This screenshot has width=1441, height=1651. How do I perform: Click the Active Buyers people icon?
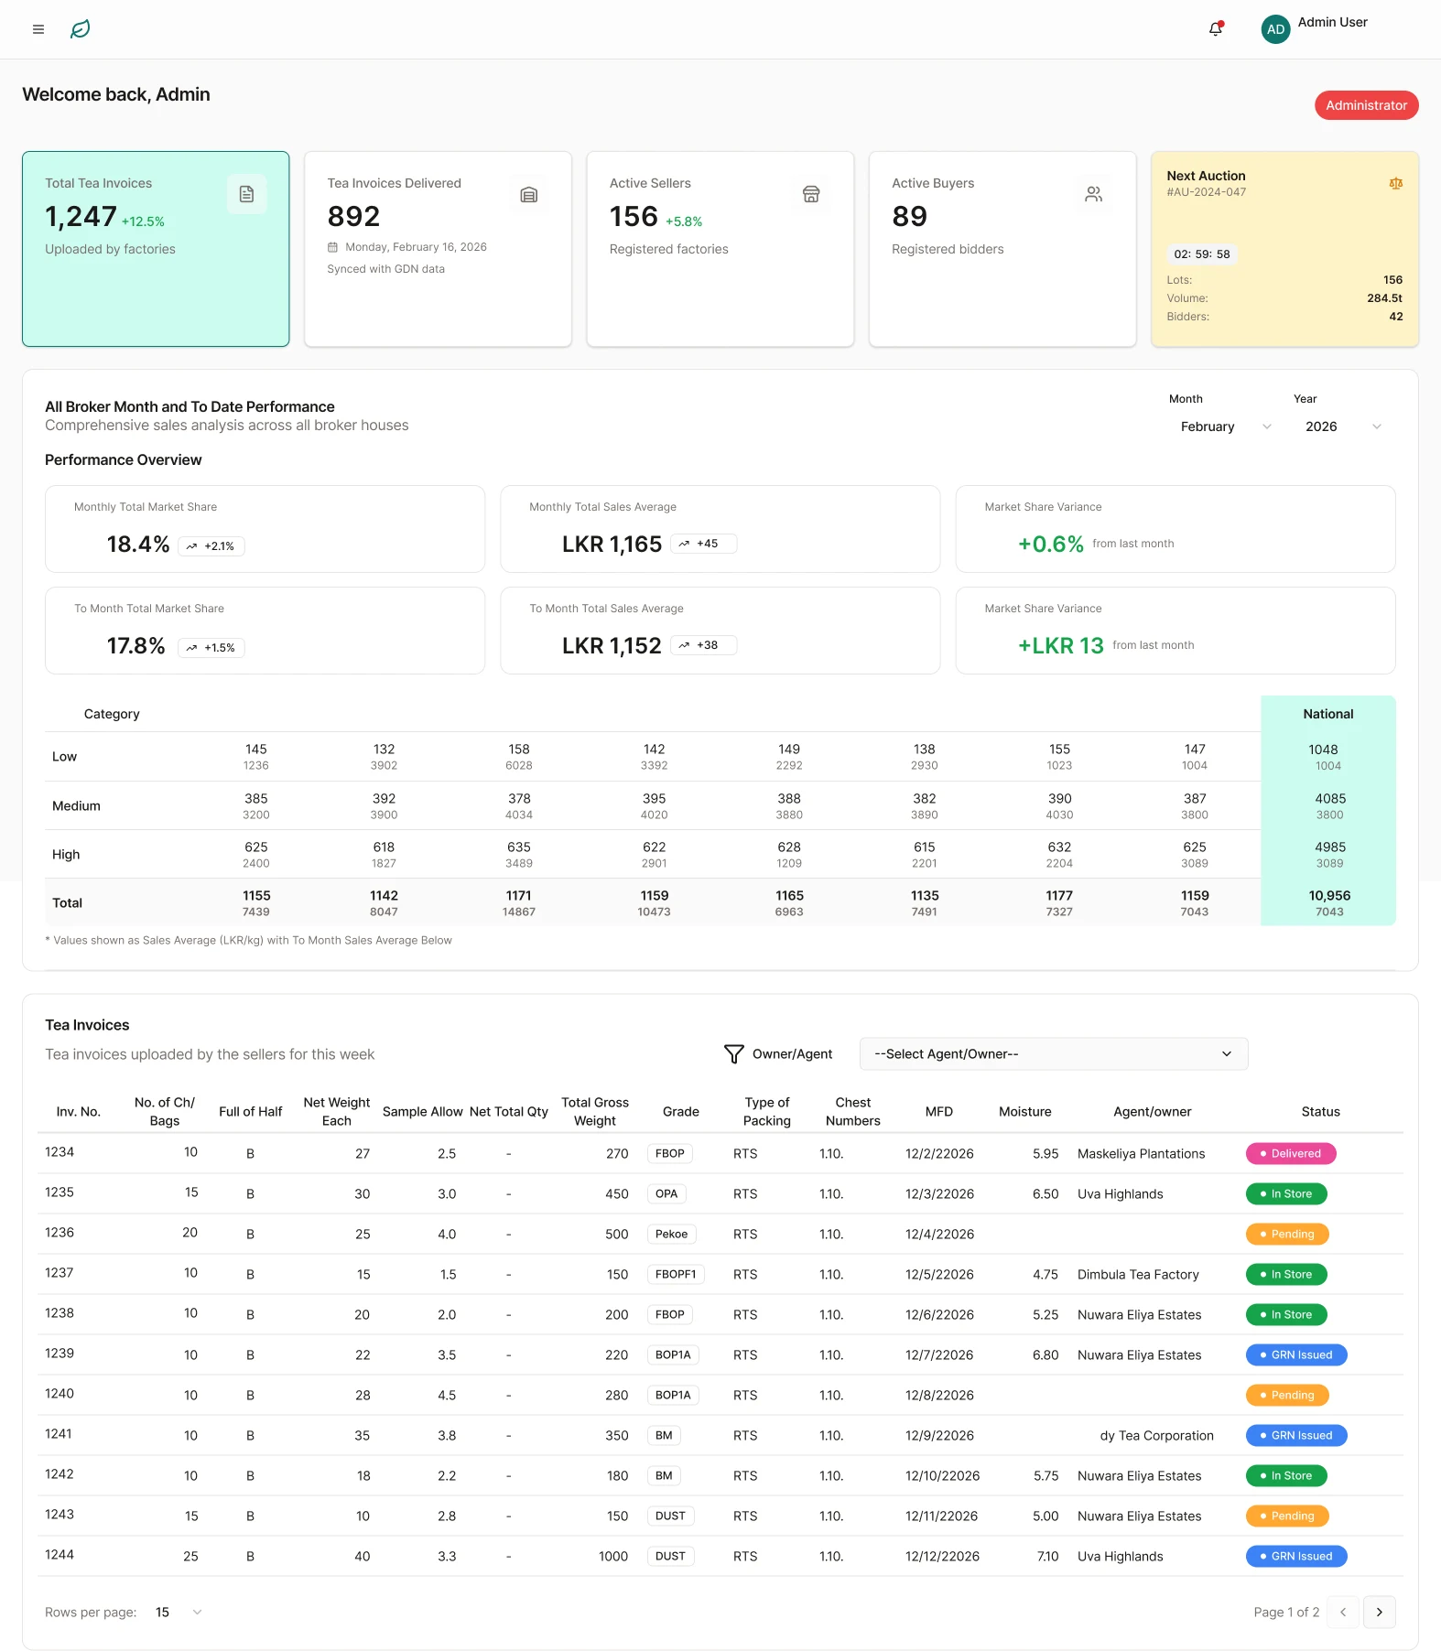(x=1093, y=194)
